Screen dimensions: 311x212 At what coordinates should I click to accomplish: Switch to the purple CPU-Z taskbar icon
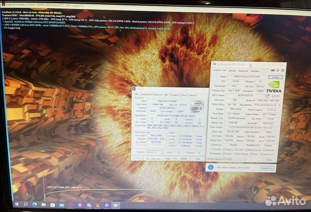107,205
